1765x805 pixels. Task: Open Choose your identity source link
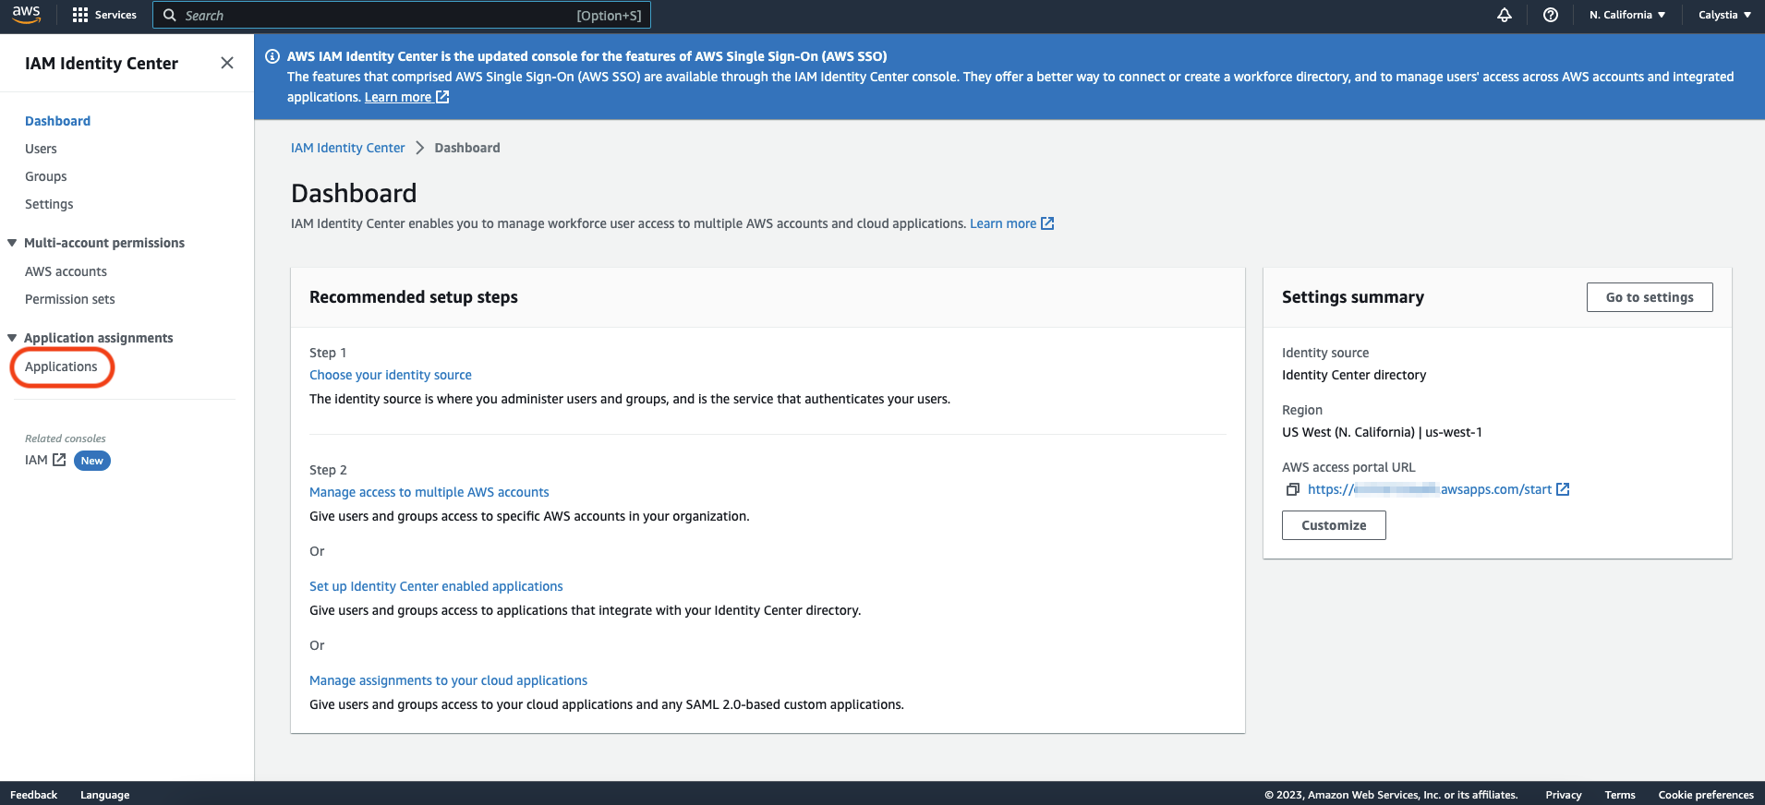pyautogui.click(x=390, y=375)
